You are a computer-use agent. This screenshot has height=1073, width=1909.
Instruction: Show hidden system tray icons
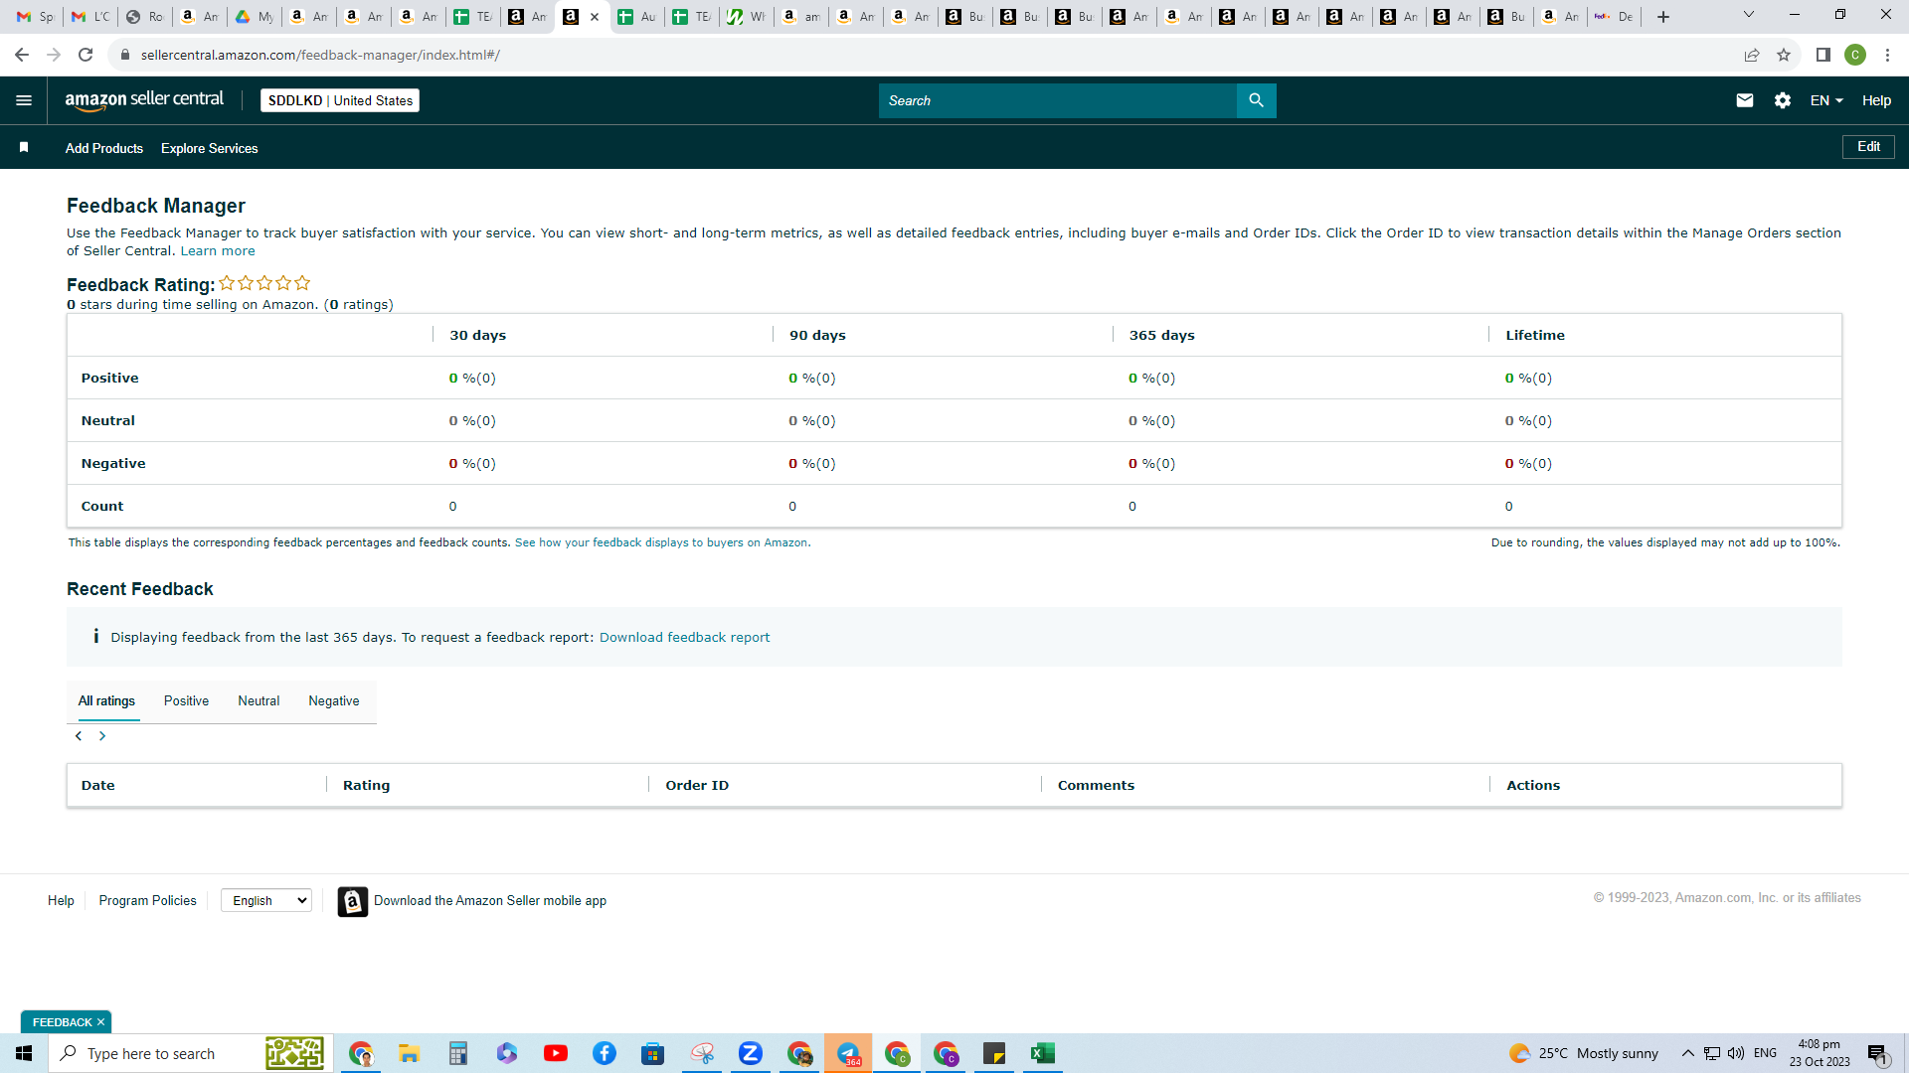click(1687, 1053)
